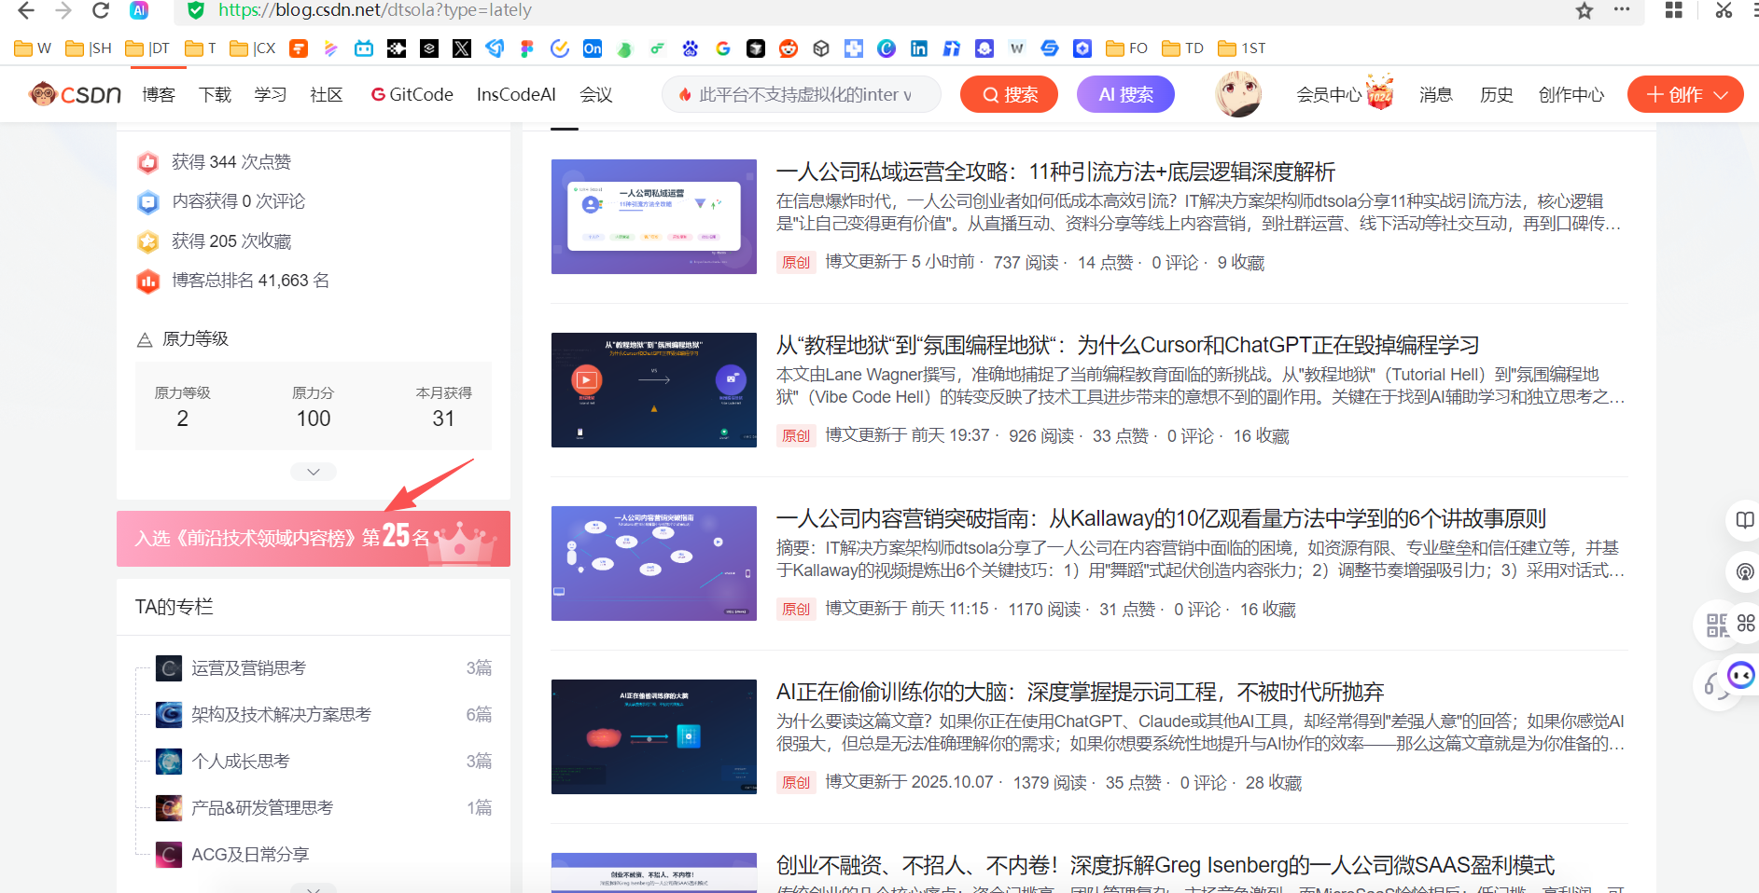The width and height of the screenshot is (1759, 893).
Task: Open the book reading mode floating icon
Action: 1743,520
